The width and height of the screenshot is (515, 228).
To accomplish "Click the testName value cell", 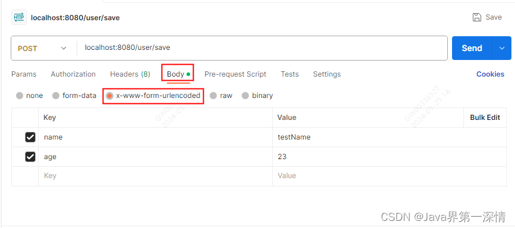I will tap(389, 137).
